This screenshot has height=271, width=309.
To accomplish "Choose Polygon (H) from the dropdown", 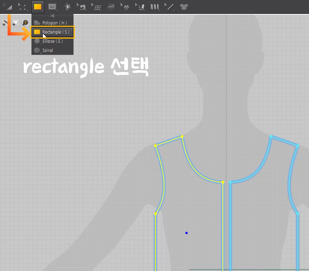I will (52, 23).
